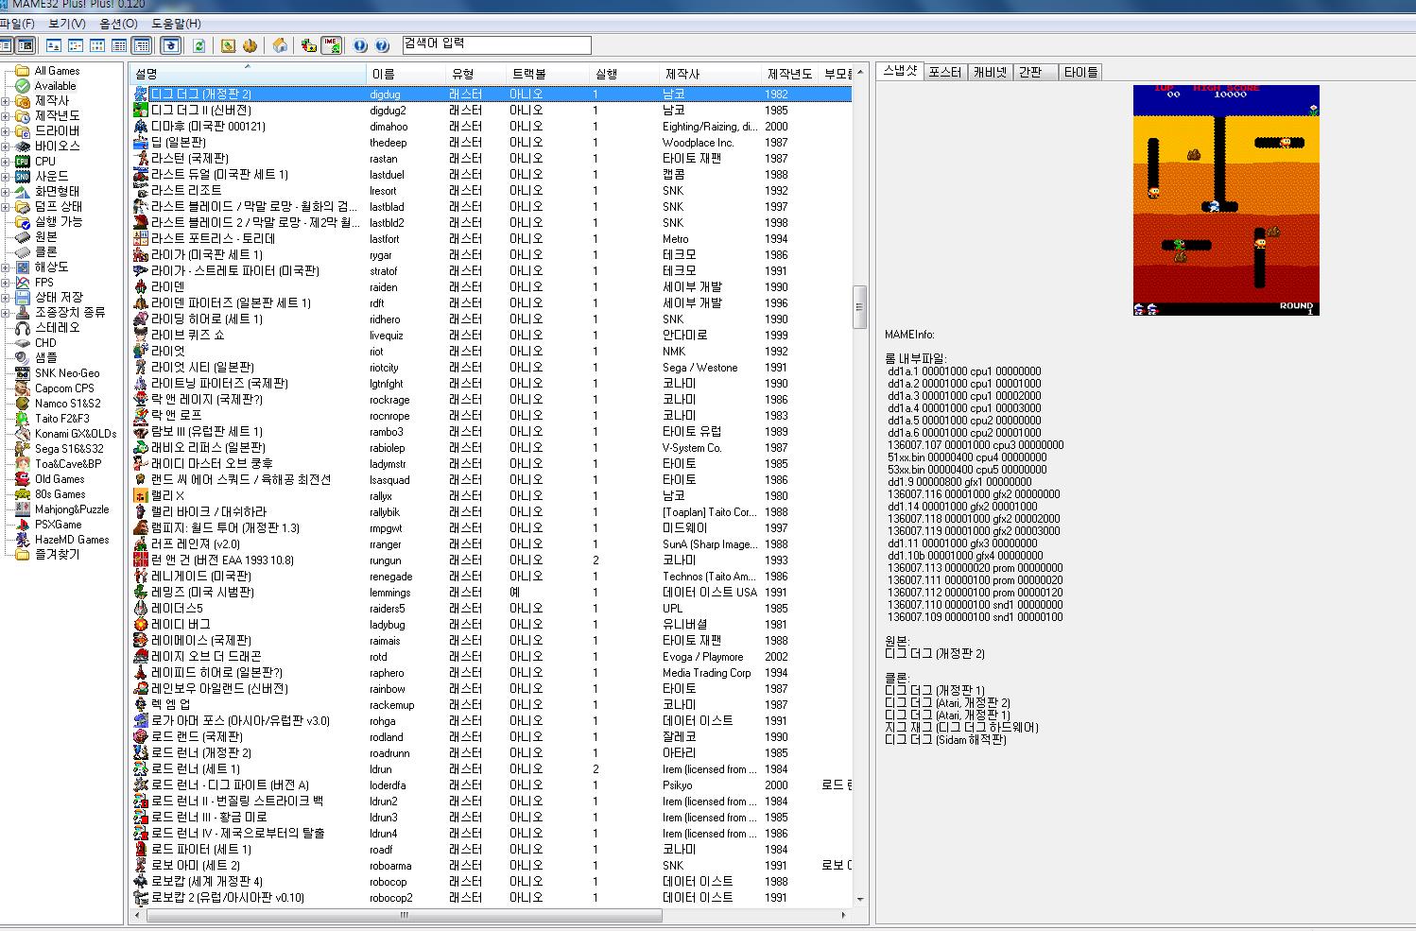Click the brown joystick toolbar icon
This screenshot has height=931, width=1416.
250,45
